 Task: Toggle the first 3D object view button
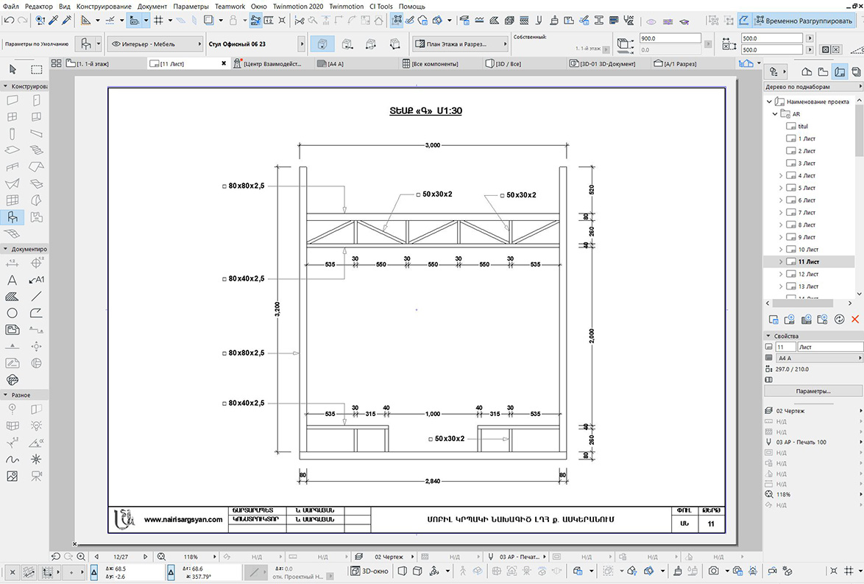click(x=322, y=43)
